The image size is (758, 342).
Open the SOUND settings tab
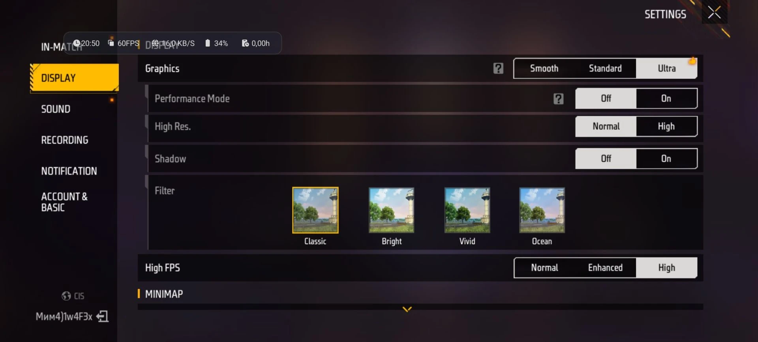(x=56, y=109)
